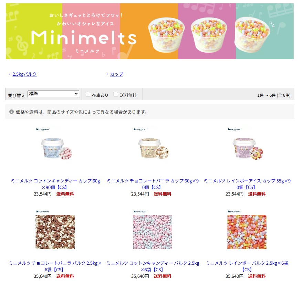Click the info icon beside price notice

(11, 112)
